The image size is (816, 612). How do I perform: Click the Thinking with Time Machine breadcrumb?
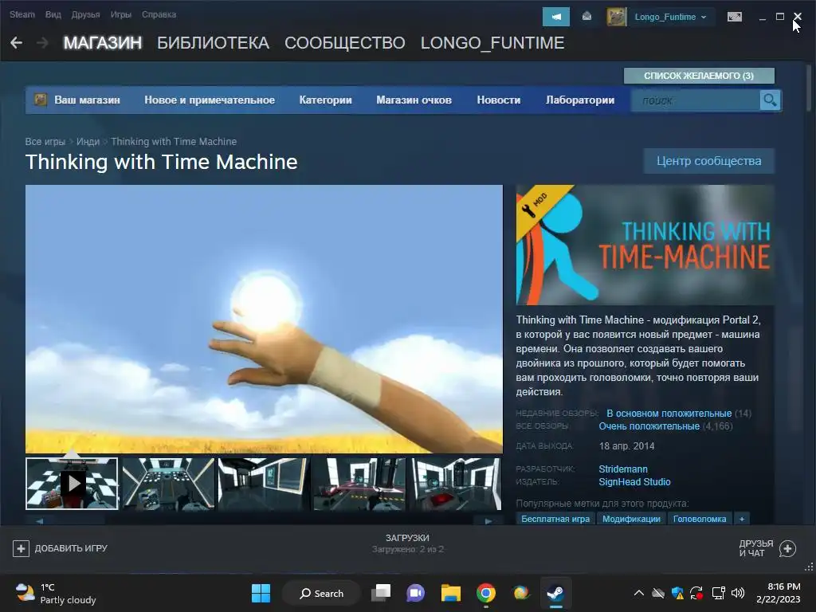174,142
